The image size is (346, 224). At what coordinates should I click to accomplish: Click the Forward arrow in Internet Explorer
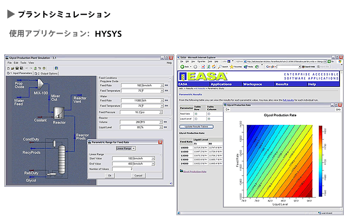[195, 67]
